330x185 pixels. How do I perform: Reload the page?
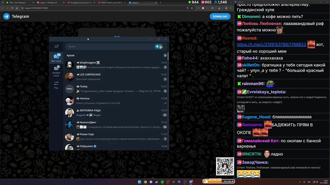(12, 8)
